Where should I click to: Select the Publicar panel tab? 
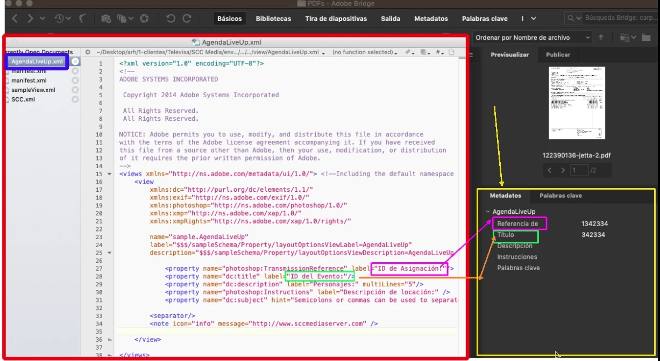click(x=558, y=55)
